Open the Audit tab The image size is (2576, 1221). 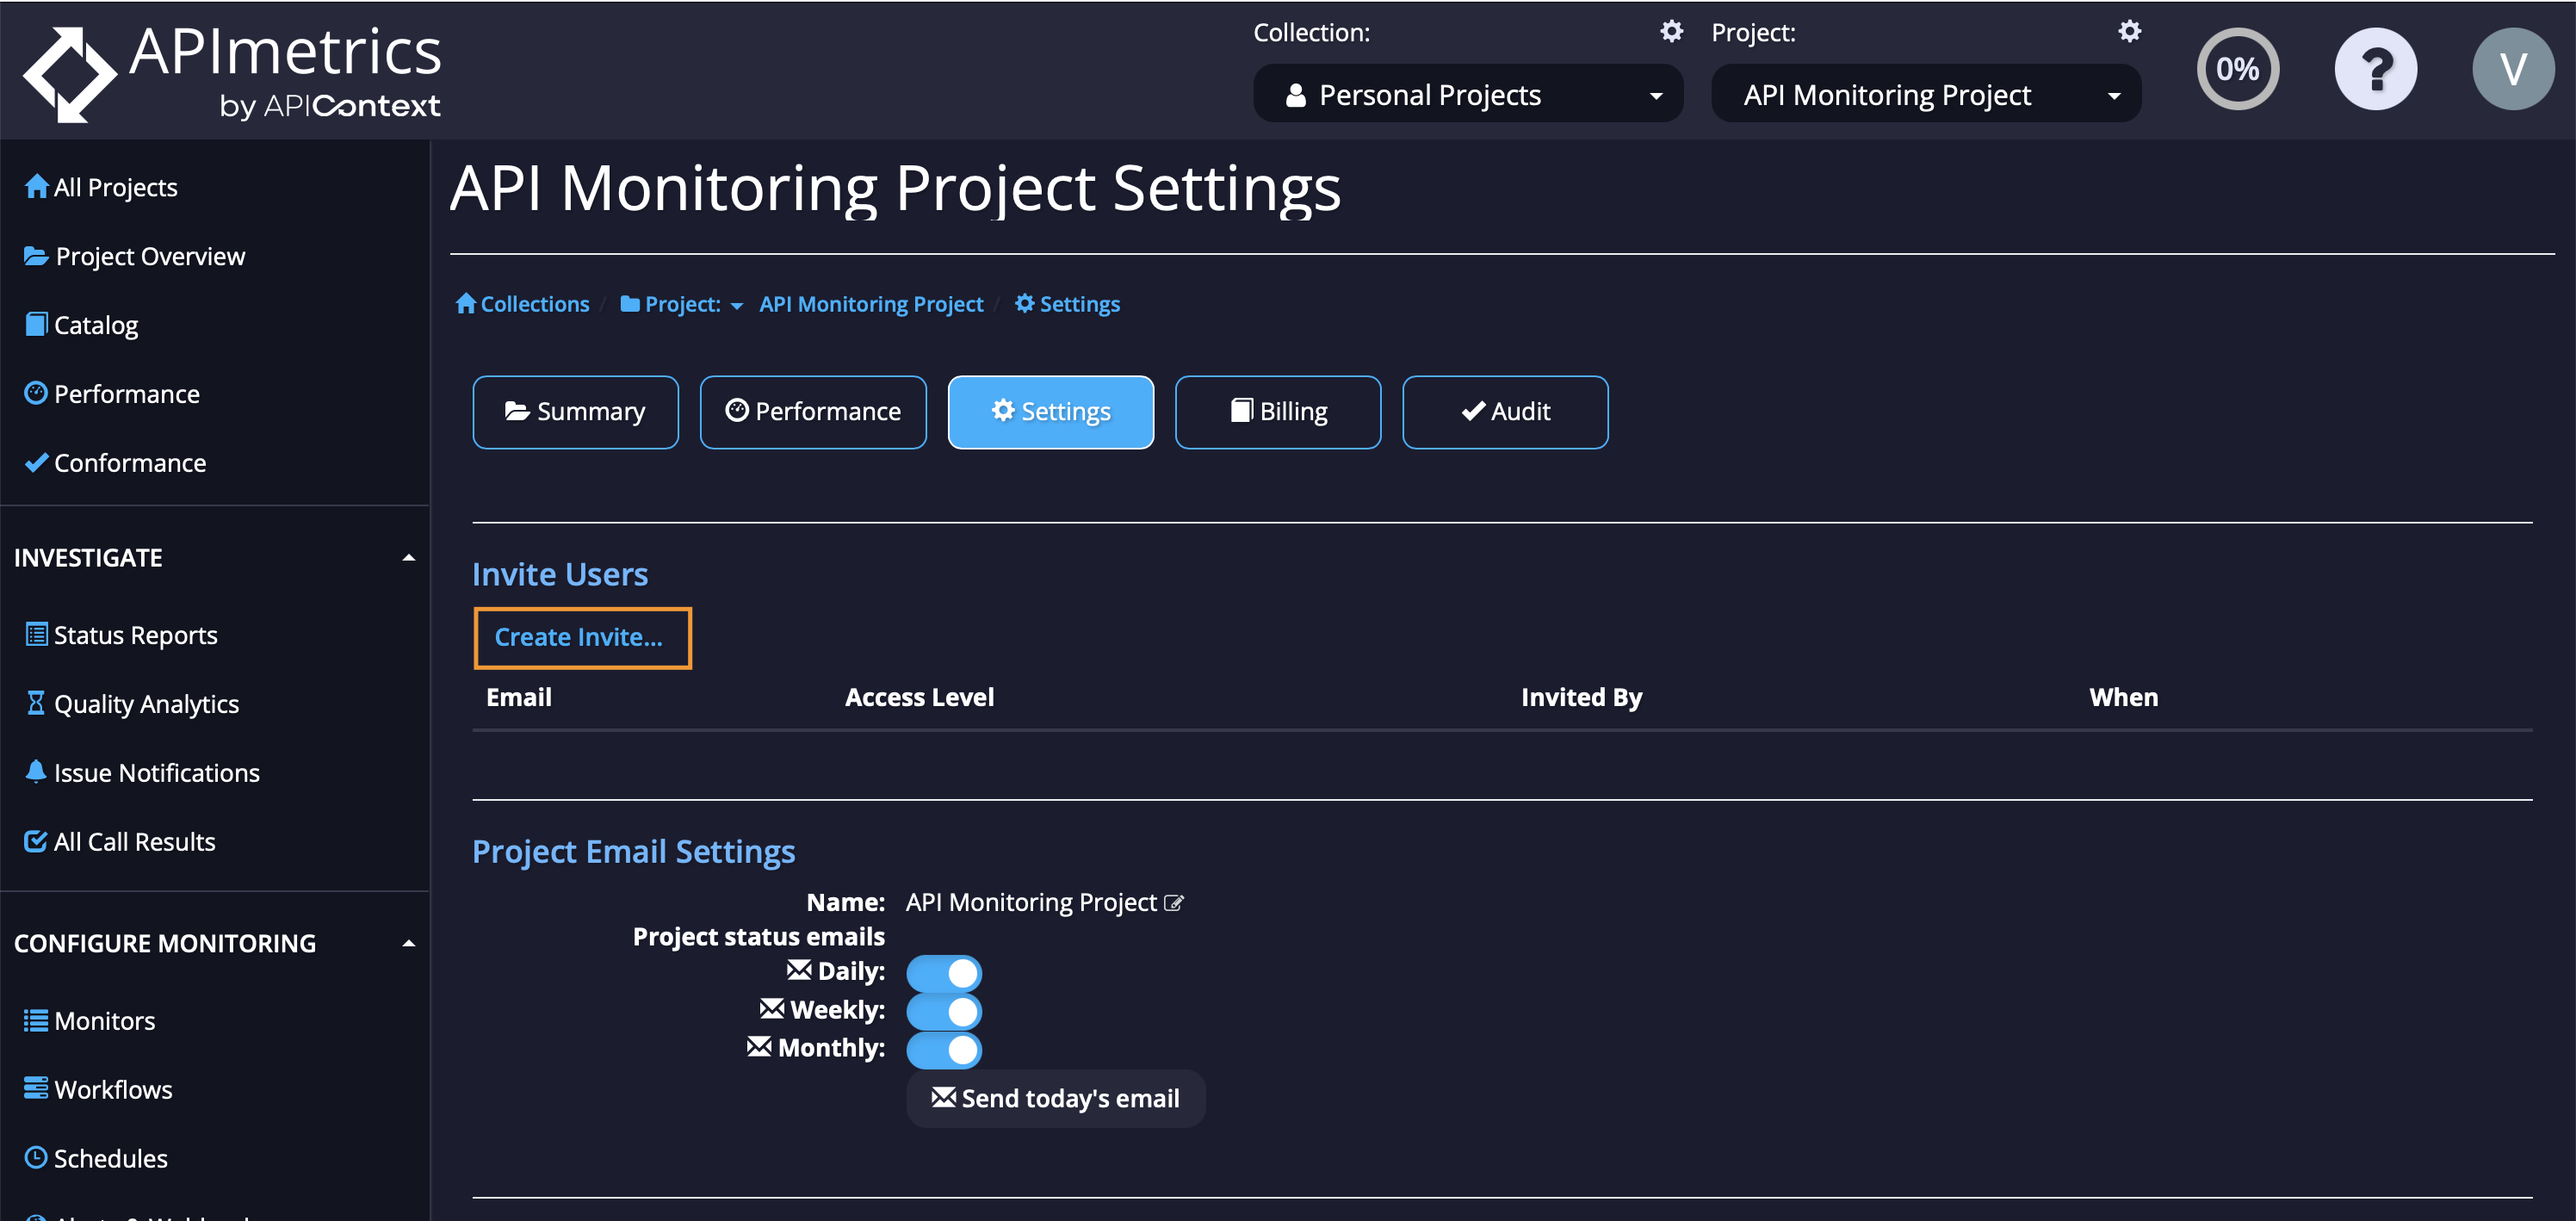1505,411
